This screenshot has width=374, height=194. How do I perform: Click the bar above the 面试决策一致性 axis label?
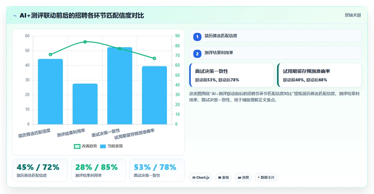point(120,86)
